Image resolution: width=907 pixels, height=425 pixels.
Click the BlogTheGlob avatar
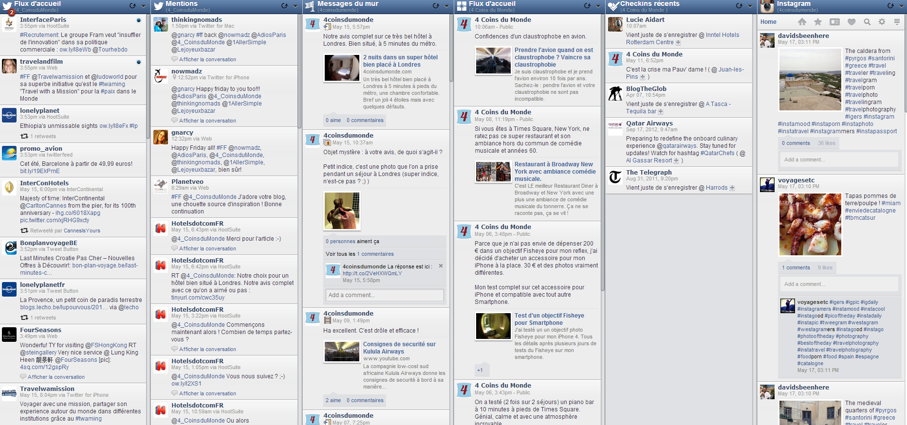pos(615,93)
